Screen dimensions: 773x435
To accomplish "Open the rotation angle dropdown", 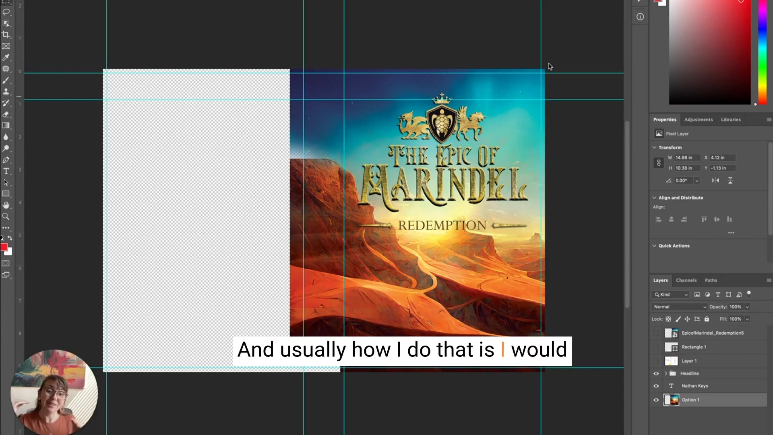I will (697, 180).
